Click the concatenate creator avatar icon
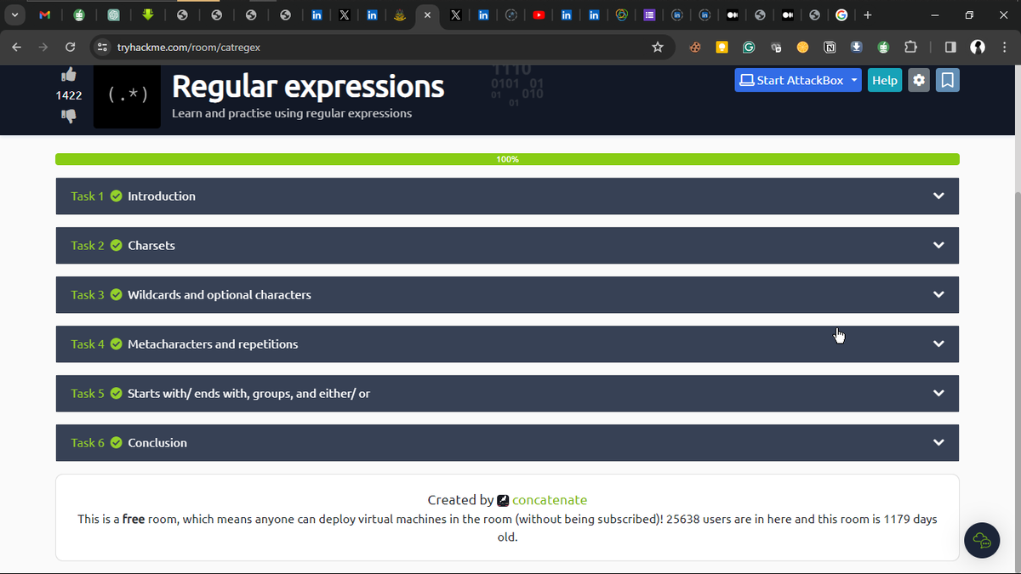The image size is (1021, 574). click(x=503, y=500)
